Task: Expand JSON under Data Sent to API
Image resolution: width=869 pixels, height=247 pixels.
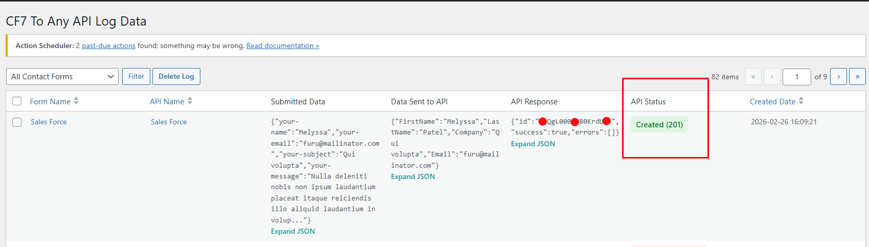Action: (413, 176)
